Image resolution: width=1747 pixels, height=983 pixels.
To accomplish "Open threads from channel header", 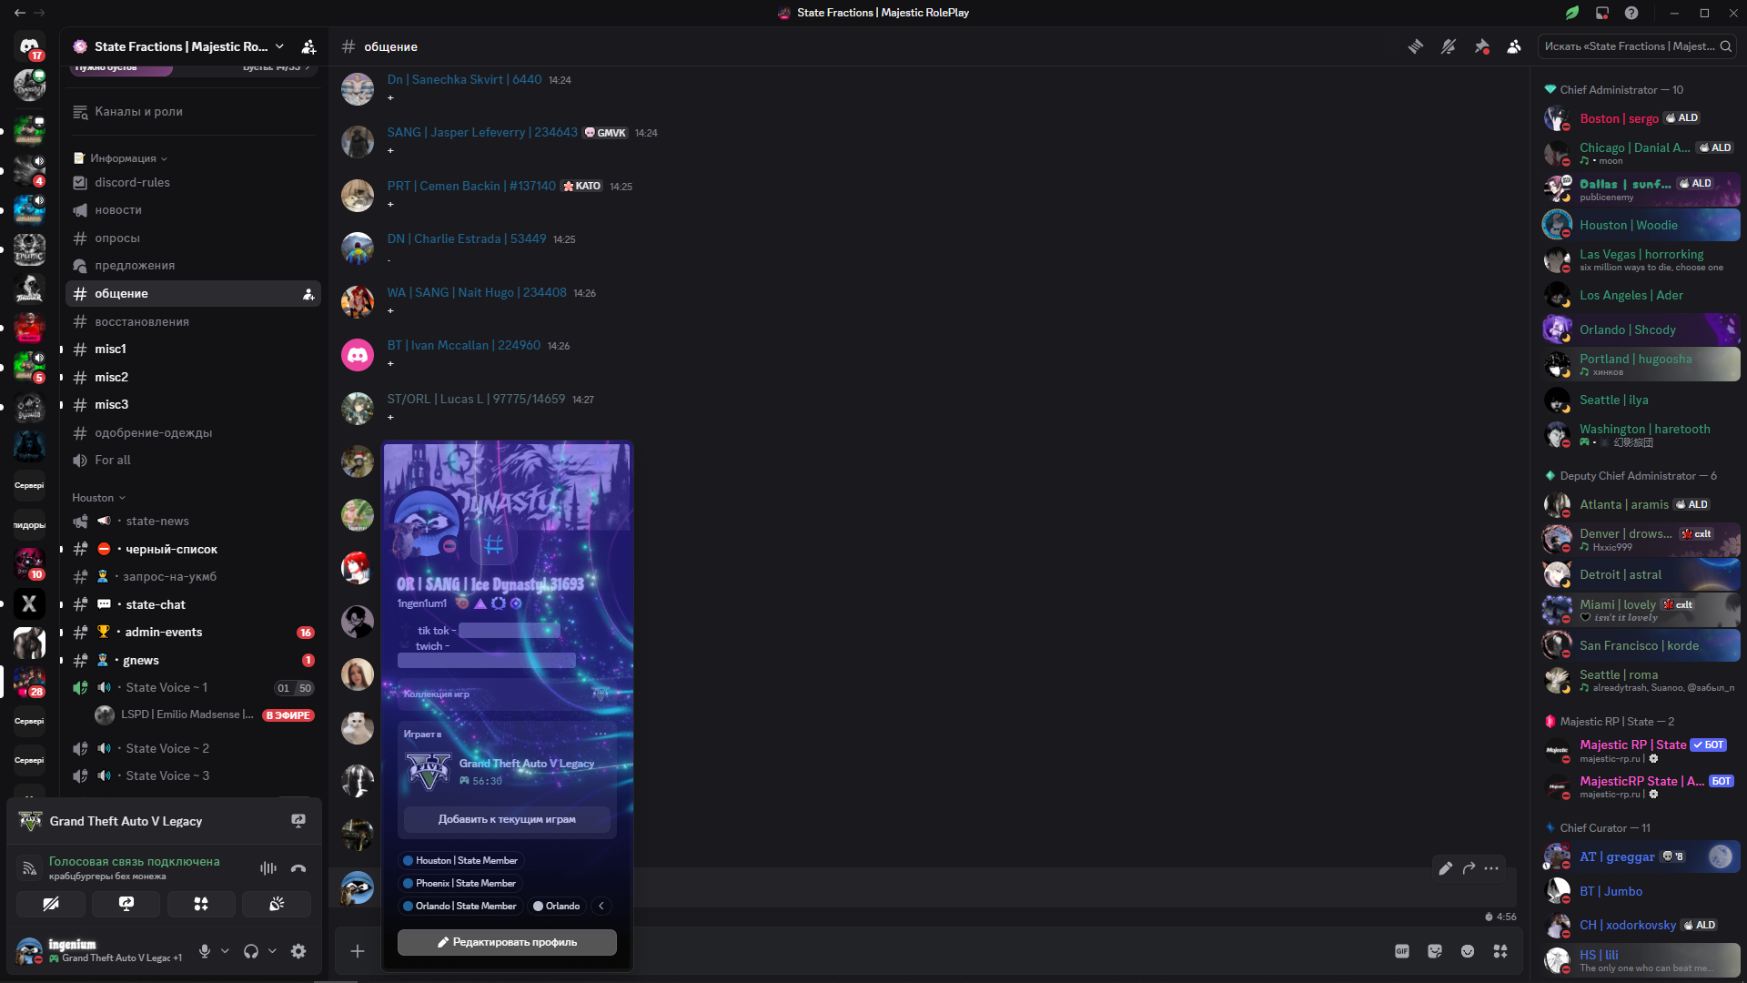I will pyautogui.click(x=1416, y=46).
